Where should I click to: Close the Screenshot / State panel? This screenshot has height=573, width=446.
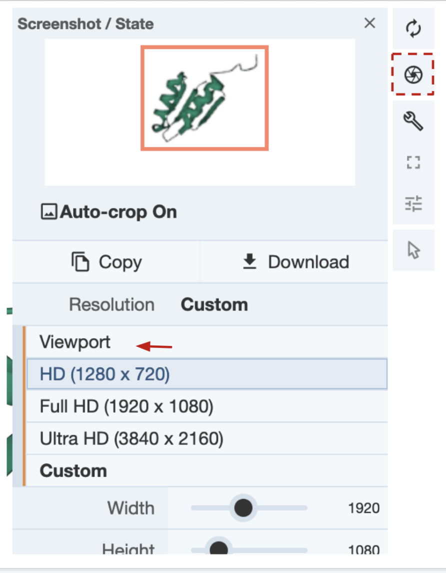pyautogui.click(x=369, y=23)
